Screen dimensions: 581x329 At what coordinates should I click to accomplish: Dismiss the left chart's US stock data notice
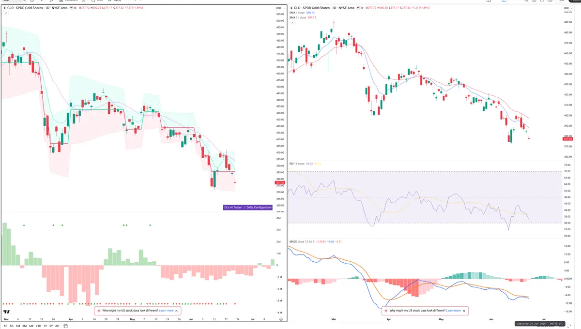[177, 311]
